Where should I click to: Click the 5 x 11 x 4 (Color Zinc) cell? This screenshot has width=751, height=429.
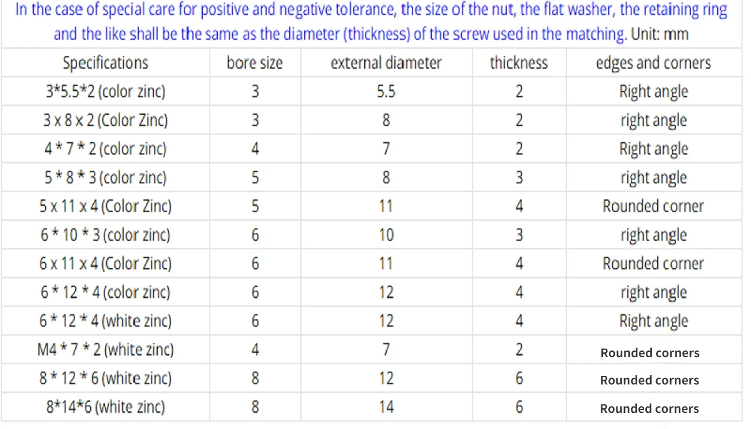[105, 206]
